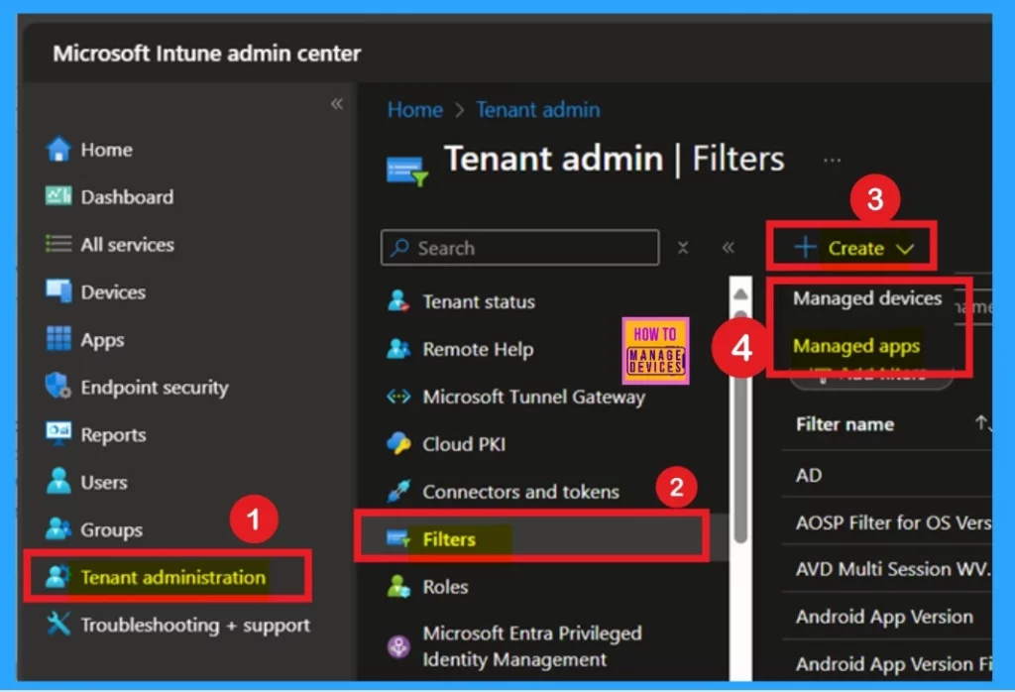Click the Tenant administration icon
Image resolution: width=1015 pixels, height=692 pixels.
coord(57,576)
